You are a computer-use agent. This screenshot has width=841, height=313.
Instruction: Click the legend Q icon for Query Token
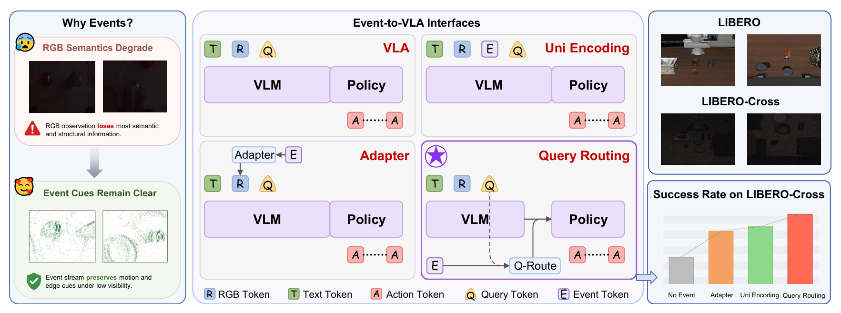tap(470, 295)
